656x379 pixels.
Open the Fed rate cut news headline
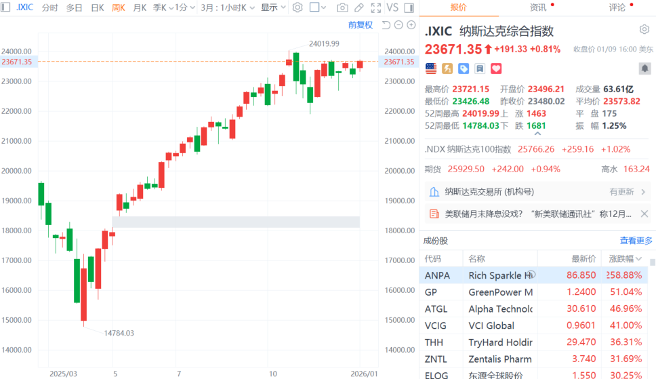point(537,214)
